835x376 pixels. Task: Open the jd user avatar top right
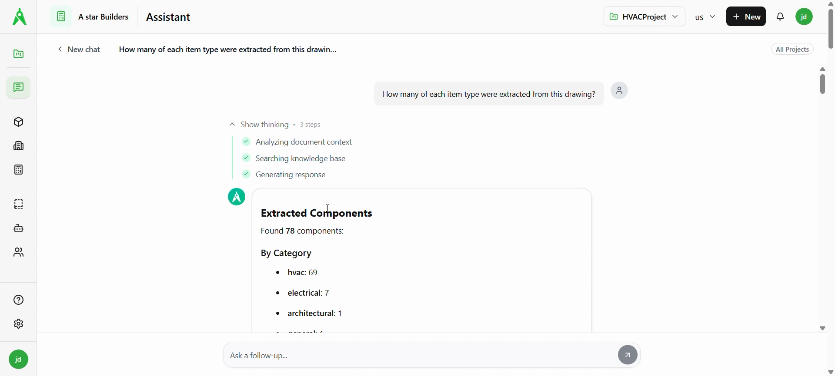(x=805, y=17)
